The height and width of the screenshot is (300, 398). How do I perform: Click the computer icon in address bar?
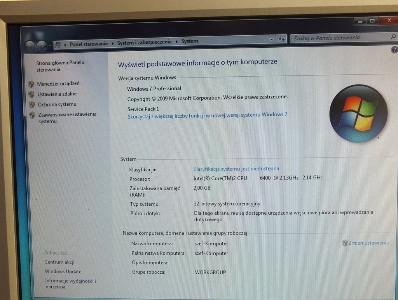pos(58,45)
